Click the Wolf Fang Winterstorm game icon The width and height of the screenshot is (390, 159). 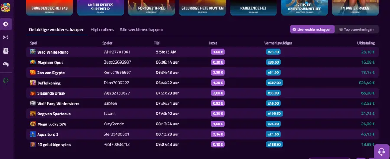tap(33, 103)
